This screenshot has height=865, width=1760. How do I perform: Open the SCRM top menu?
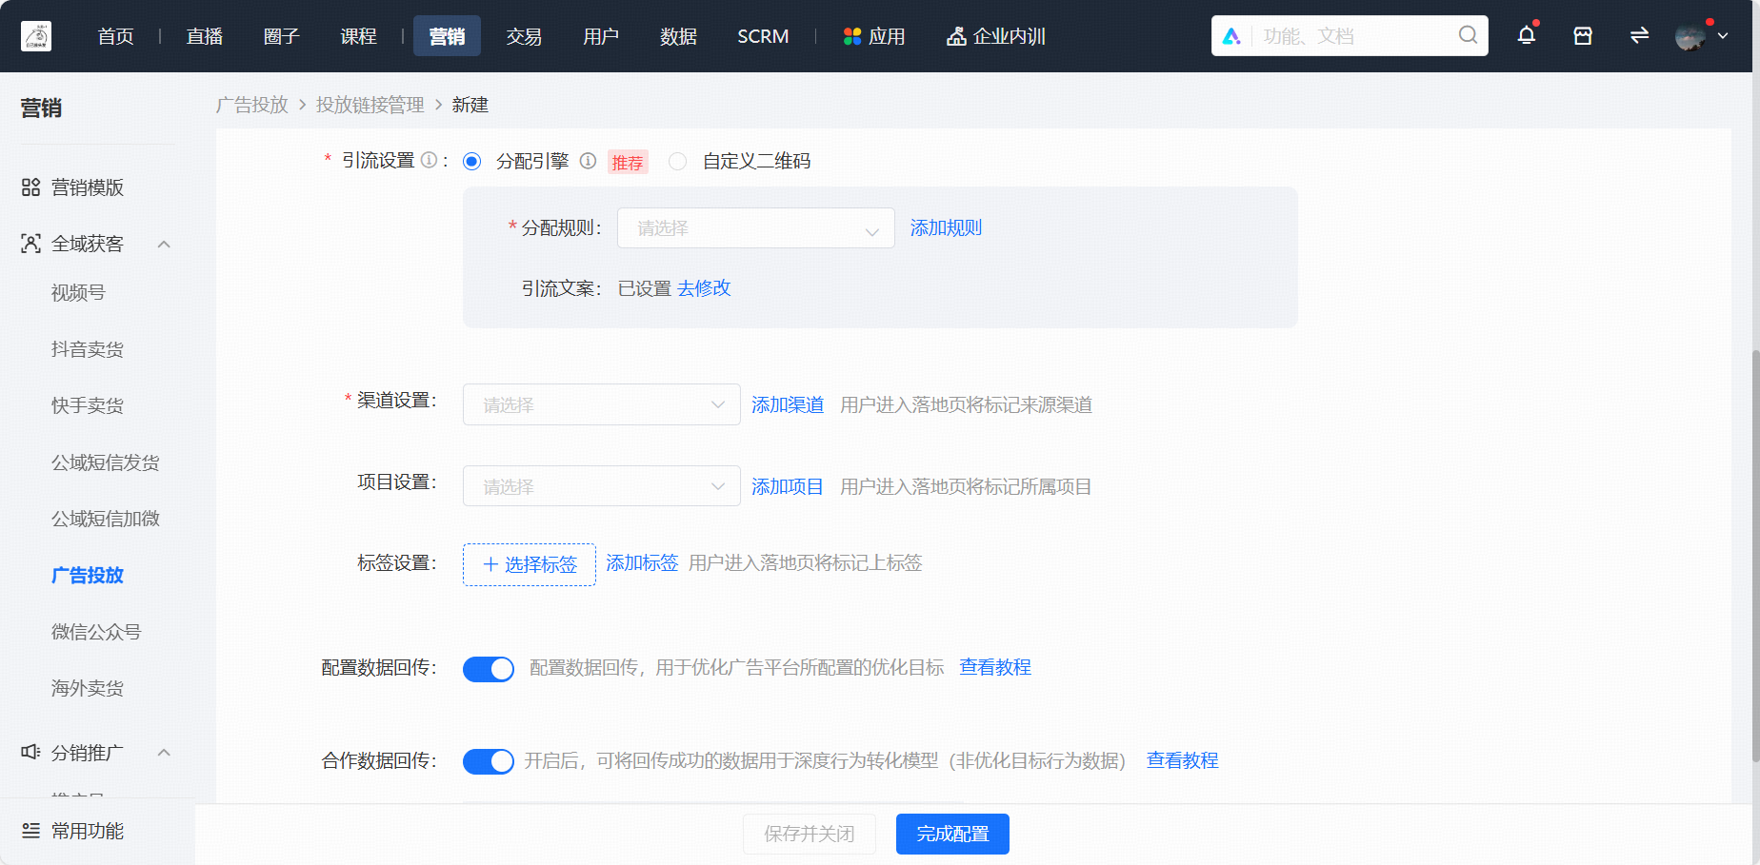[763, 36]
